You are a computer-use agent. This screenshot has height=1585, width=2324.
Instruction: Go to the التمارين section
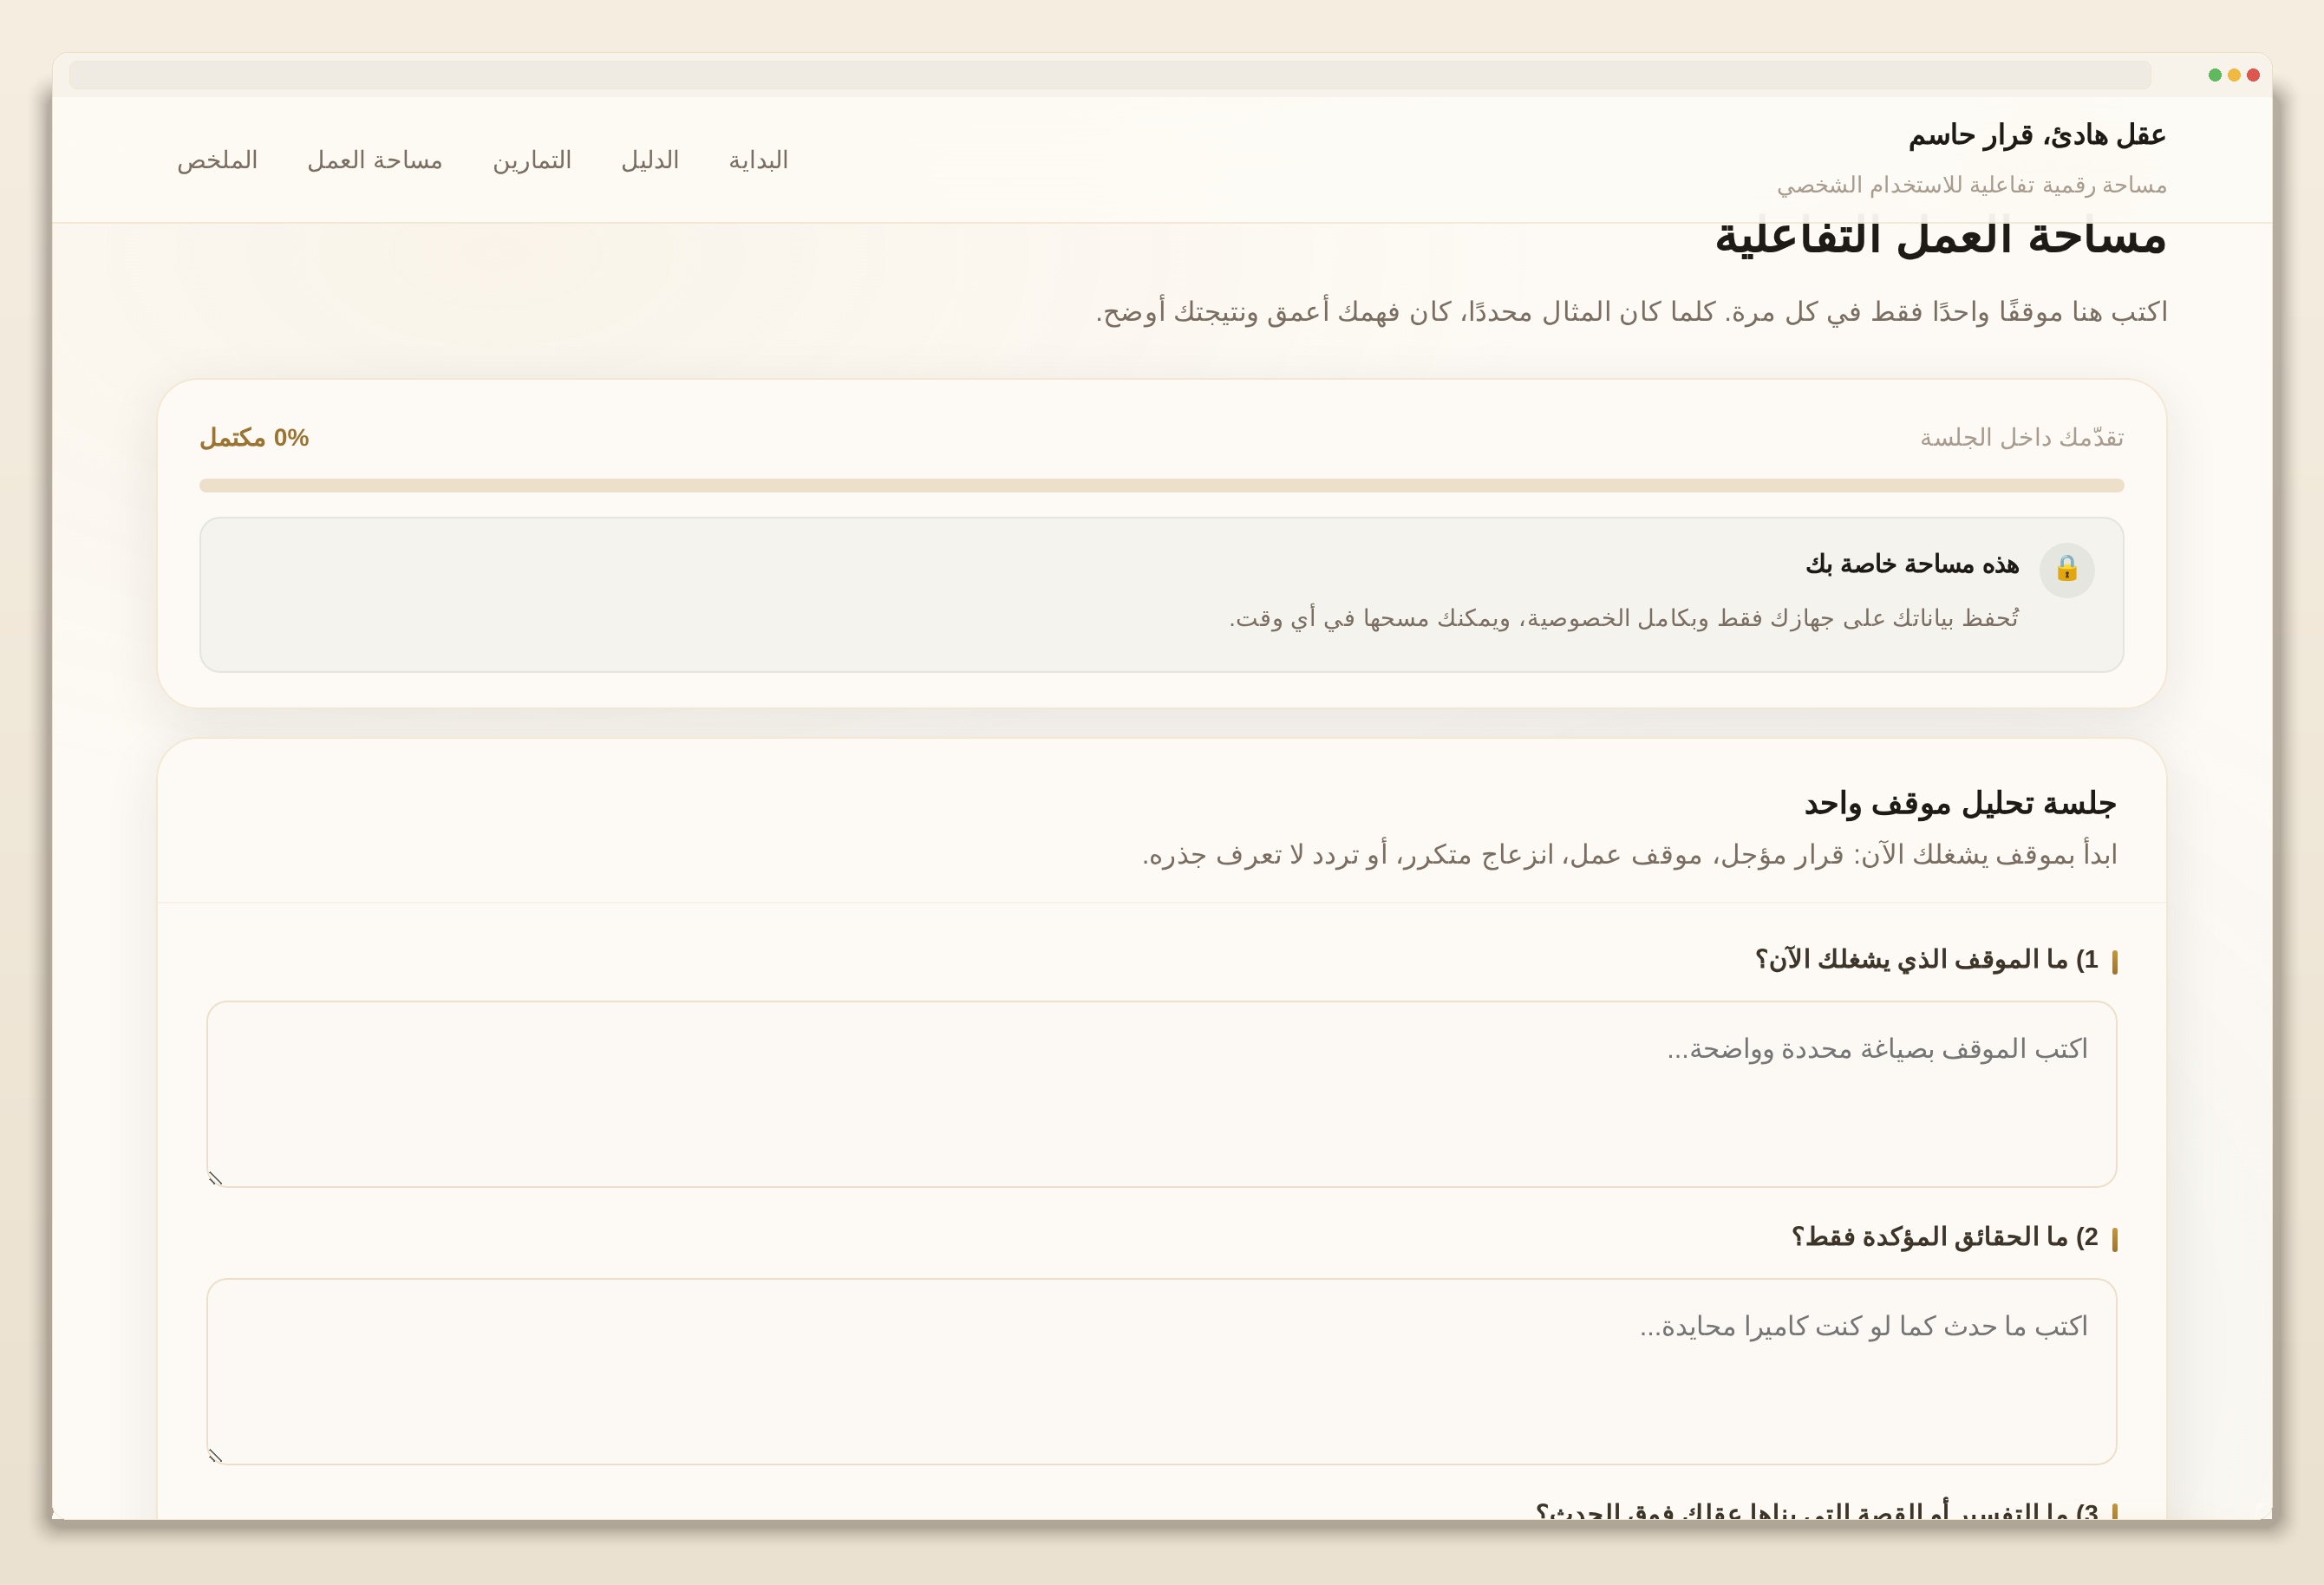532,160
